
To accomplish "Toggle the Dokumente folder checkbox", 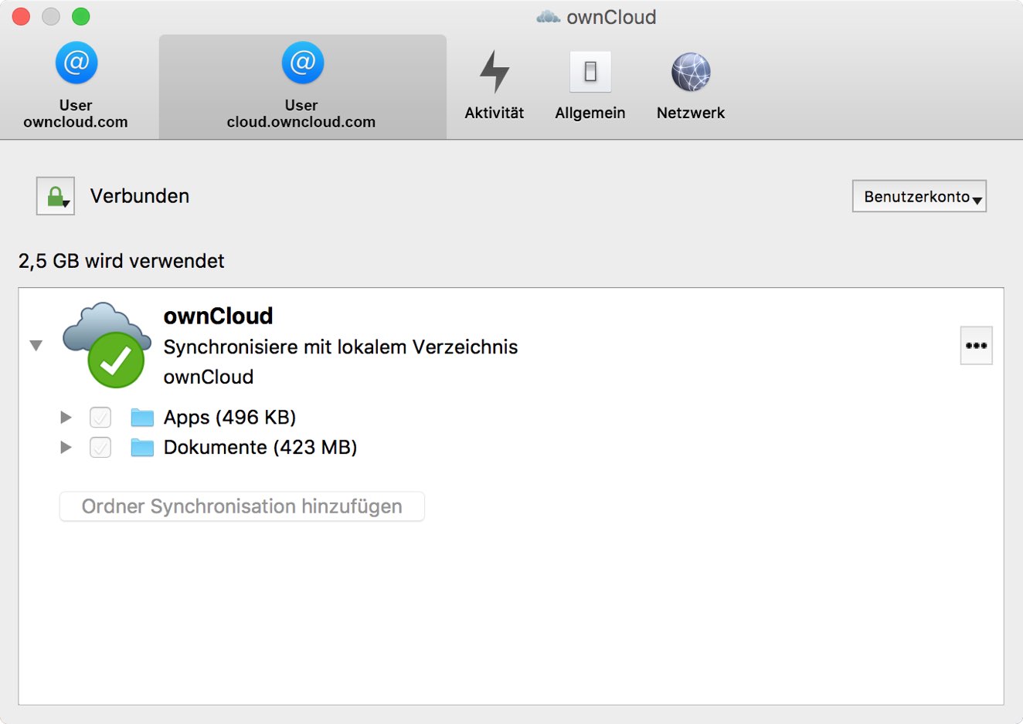I will click(100, 448).
